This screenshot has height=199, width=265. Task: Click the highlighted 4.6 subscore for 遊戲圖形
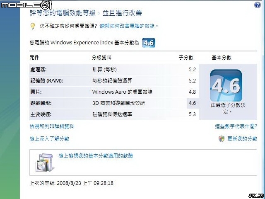point(192,103)
